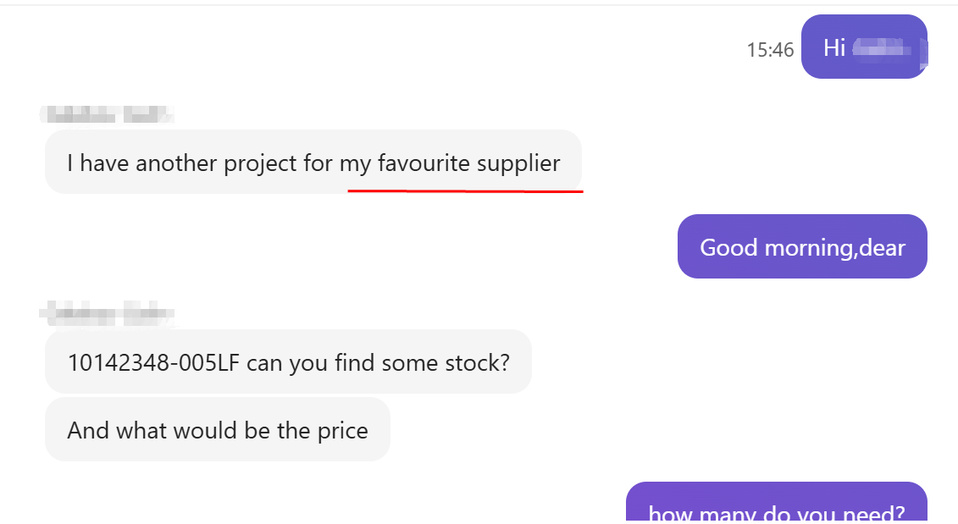This screenshot has height=524, width=958.
Task: Click the "And what would be the price" bubble
Action: [217, 430]
